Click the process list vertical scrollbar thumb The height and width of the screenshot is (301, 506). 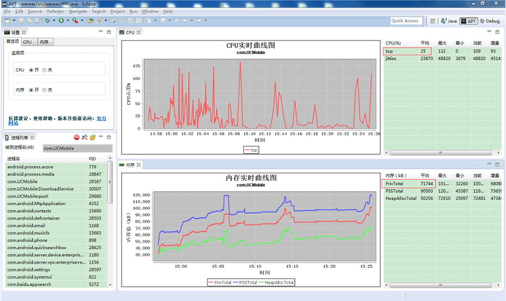tap(110, 182)
